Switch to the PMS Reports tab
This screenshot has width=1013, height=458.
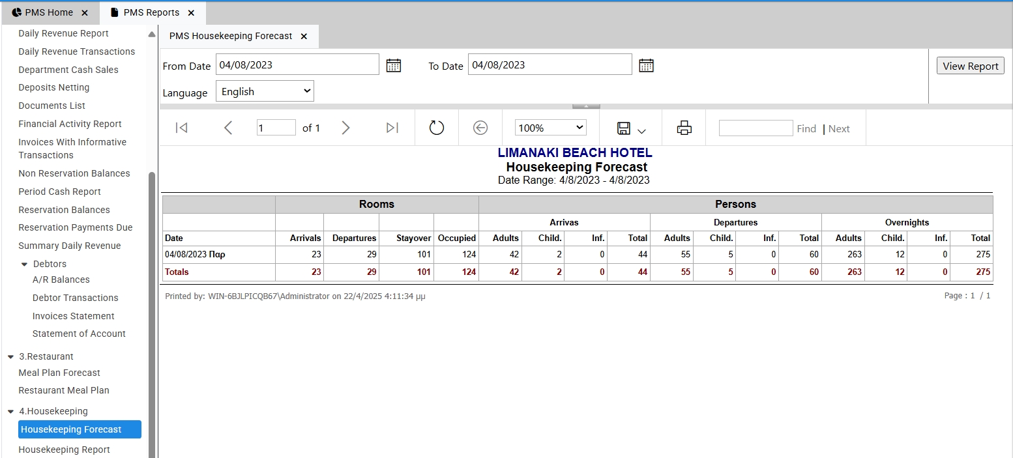point(151,12)
